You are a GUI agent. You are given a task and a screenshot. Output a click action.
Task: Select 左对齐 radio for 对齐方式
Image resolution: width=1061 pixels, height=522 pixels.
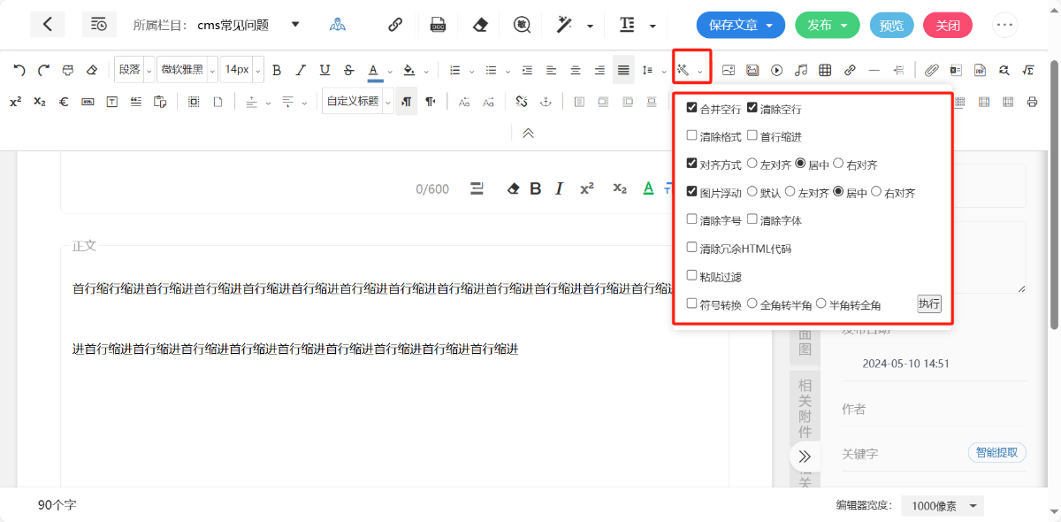pyautogui.click(x=752, y=164)
